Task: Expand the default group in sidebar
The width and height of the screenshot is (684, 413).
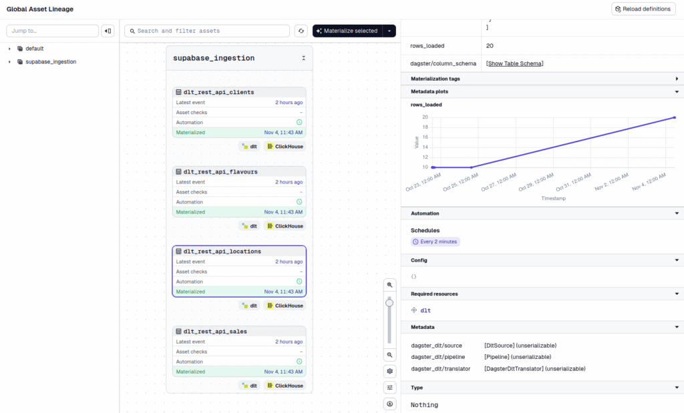Action: click(9, 49)
